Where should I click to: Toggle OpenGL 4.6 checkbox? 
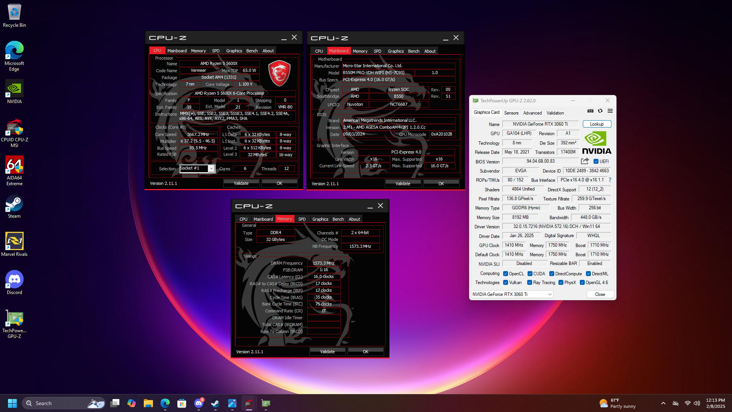click(582, 283)
